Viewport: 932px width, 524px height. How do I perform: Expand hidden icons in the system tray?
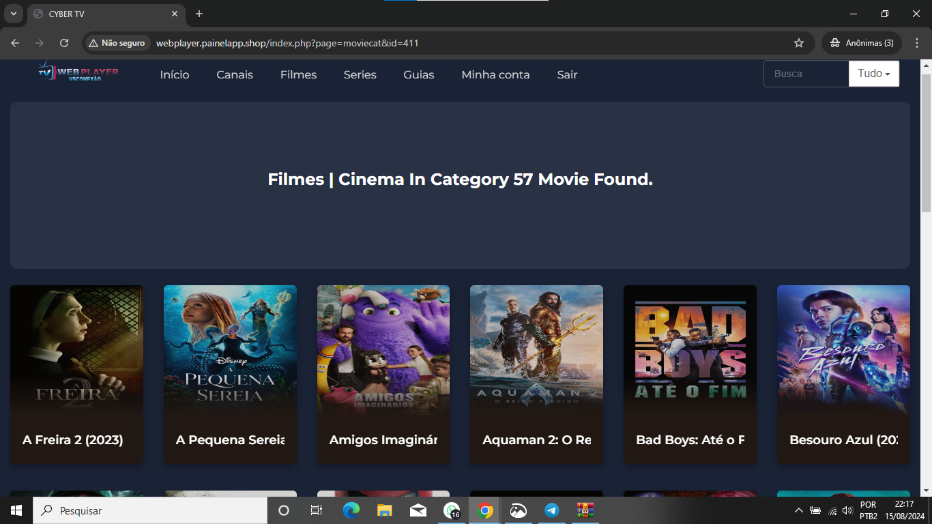[x=798, y=510]
